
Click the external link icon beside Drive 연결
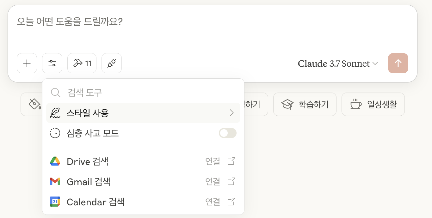point(231,161)
